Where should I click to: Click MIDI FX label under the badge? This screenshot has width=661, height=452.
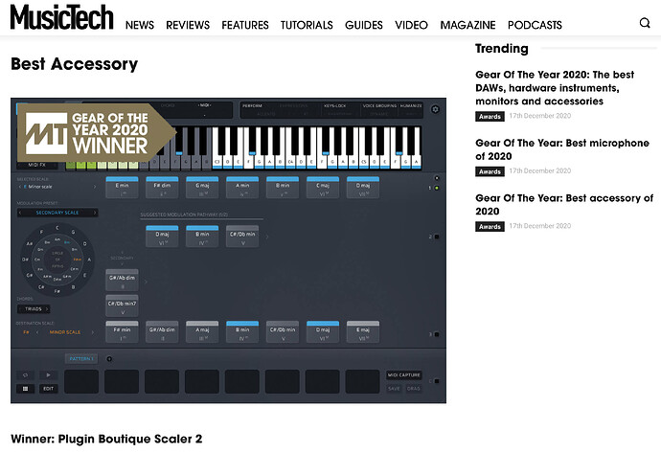[x=37, y=165]
